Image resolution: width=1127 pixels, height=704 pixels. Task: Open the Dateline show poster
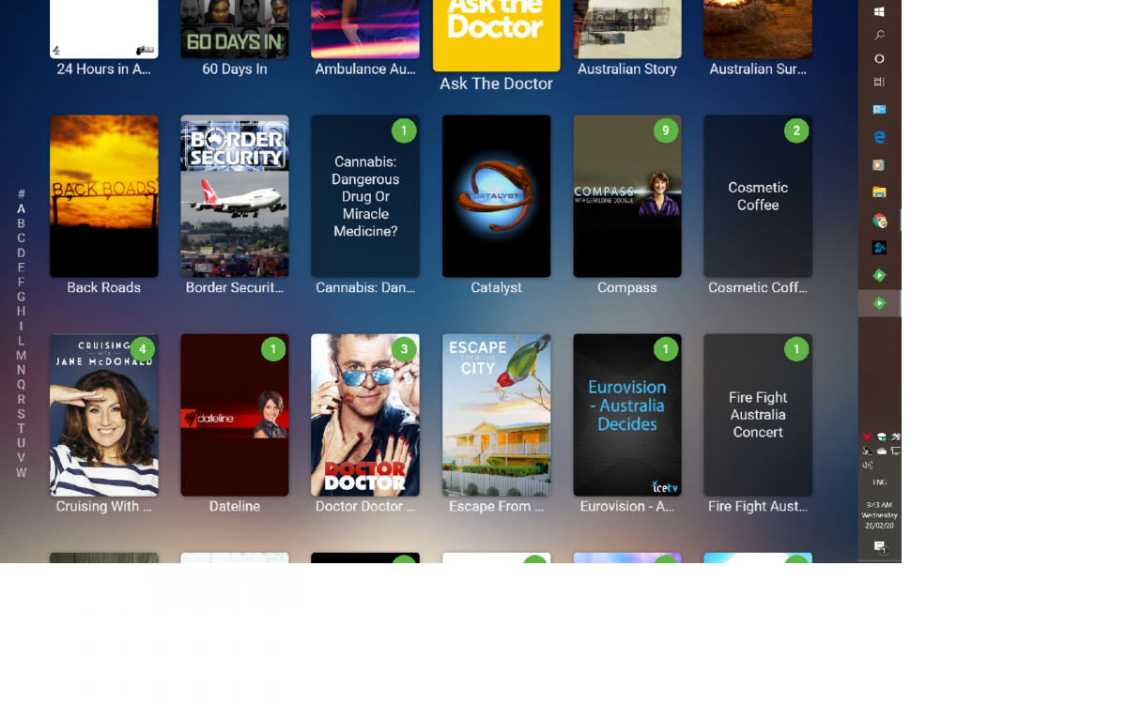[x=235, y=415]
